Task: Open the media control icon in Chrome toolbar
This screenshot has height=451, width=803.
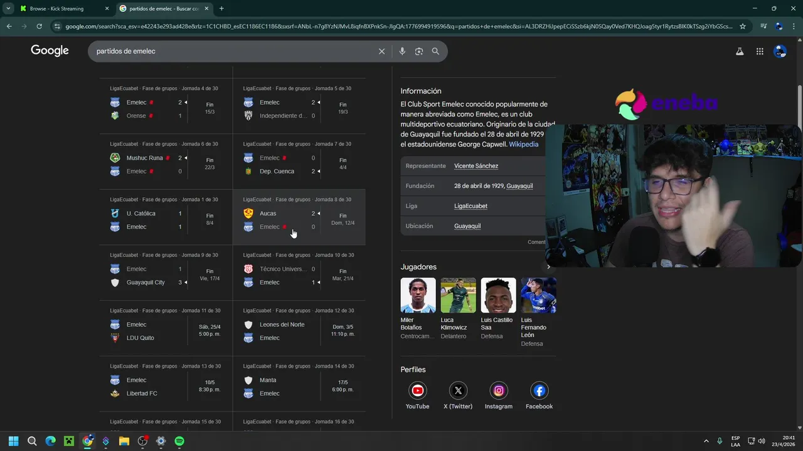Action: [x=763, y=26]
